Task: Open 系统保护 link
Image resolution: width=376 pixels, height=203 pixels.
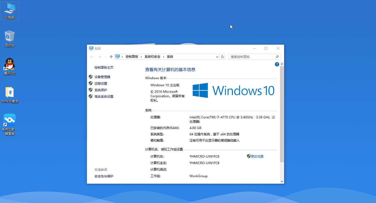Action: click(101, 90)
